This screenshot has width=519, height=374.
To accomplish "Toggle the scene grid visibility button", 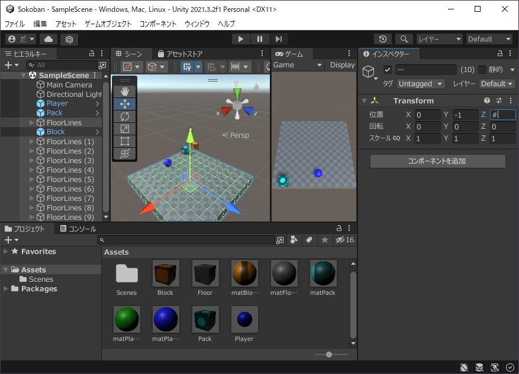I will (x=187, y=67).
